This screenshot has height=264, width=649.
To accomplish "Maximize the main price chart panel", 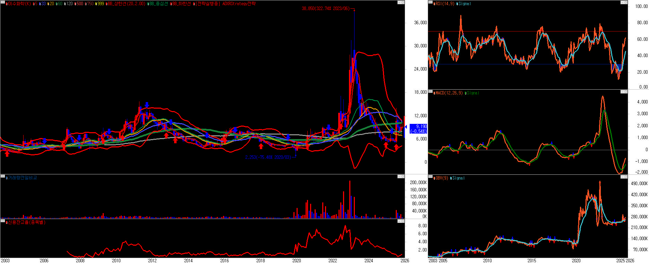I will click(x=399, y=2).
